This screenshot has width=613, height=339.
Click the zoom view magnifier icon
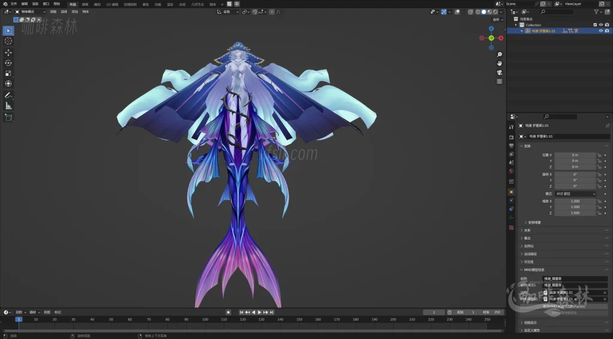coord(499,54)
